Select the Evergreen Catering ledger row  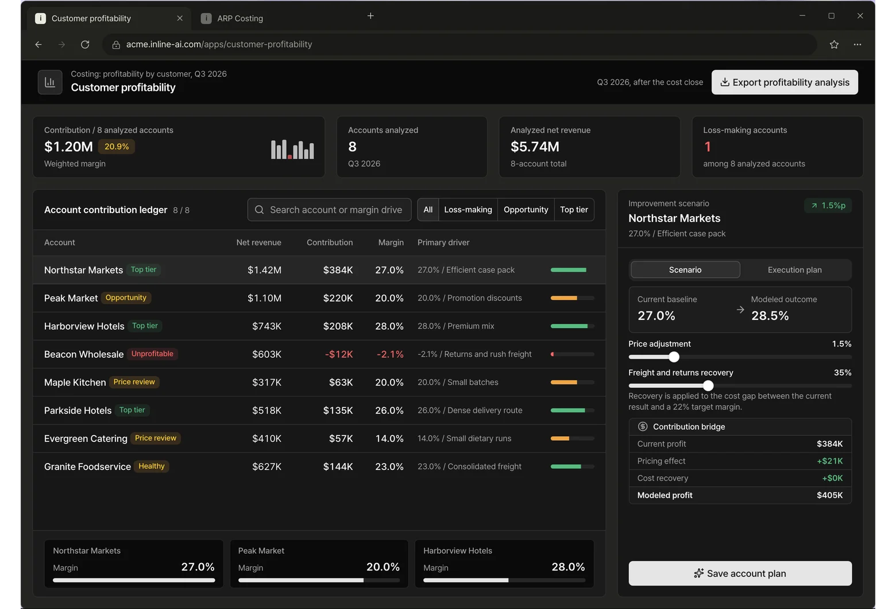(x=319, y=439)
